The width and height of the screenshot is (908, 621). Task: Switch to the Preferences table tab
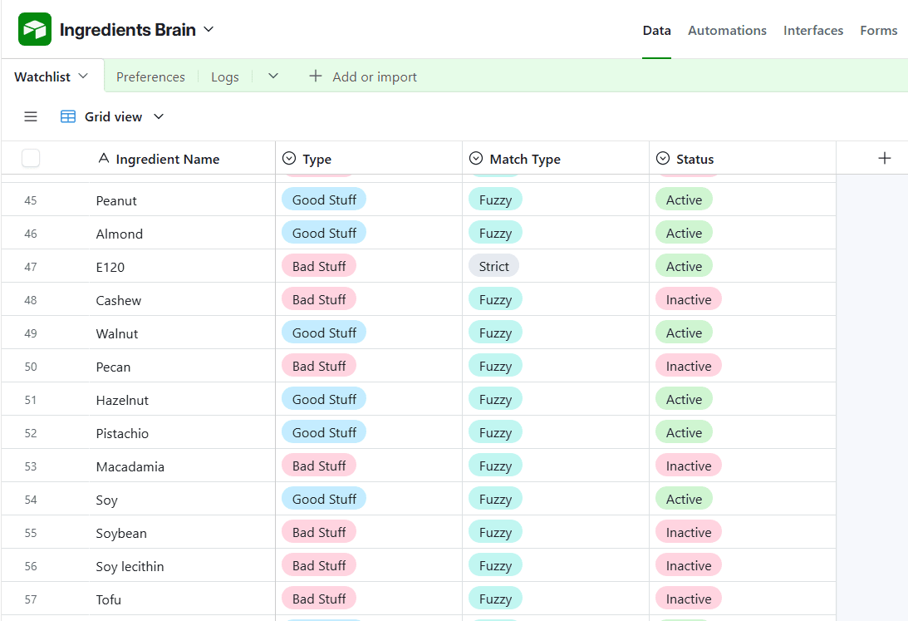click(150, 76)
